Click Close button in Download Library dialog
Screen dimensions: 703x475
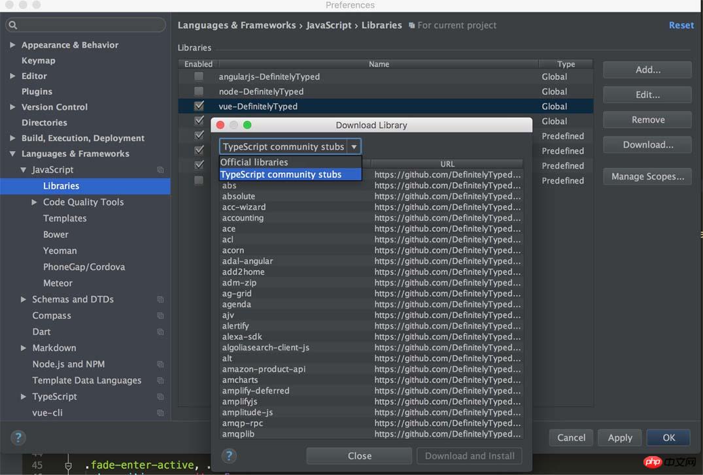[x=359, y=456]
